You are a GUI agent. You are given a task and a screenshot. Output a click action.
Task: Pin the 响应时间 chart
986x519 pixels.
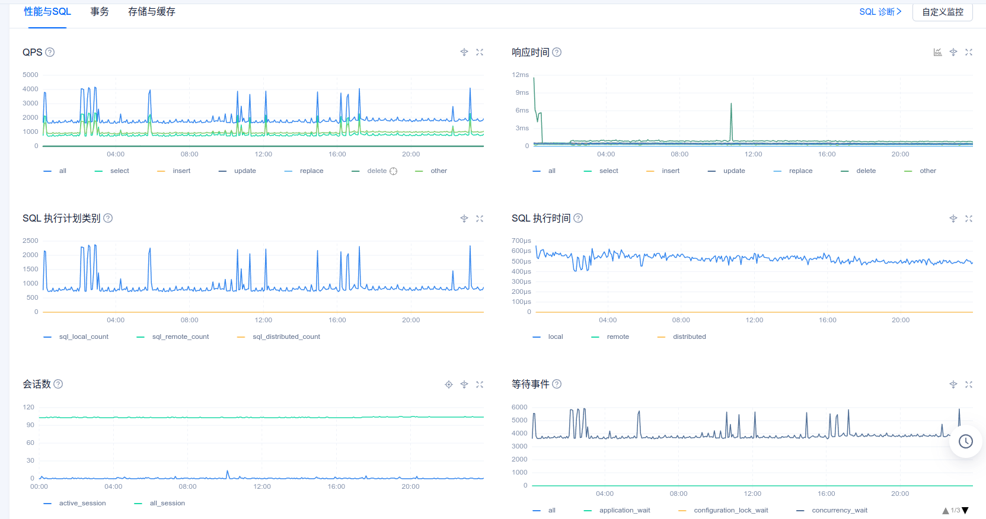click(x=953, y=52)
